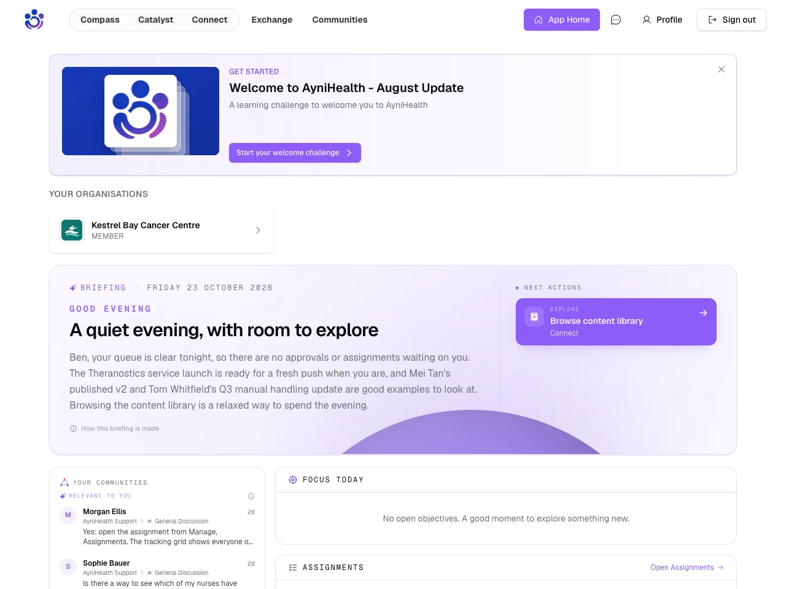Start your welcome challenge
This screenshot has width=786, height=589.
coord(295,153)
